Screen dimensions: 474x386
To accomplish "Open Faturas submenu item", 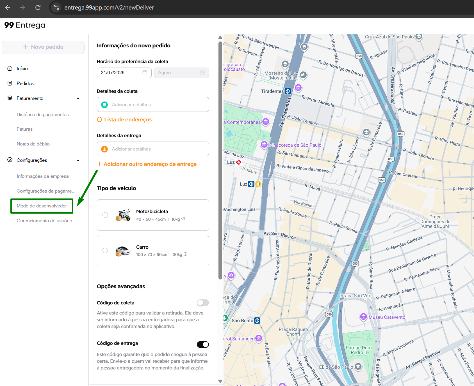I will [x=25, y=129].
